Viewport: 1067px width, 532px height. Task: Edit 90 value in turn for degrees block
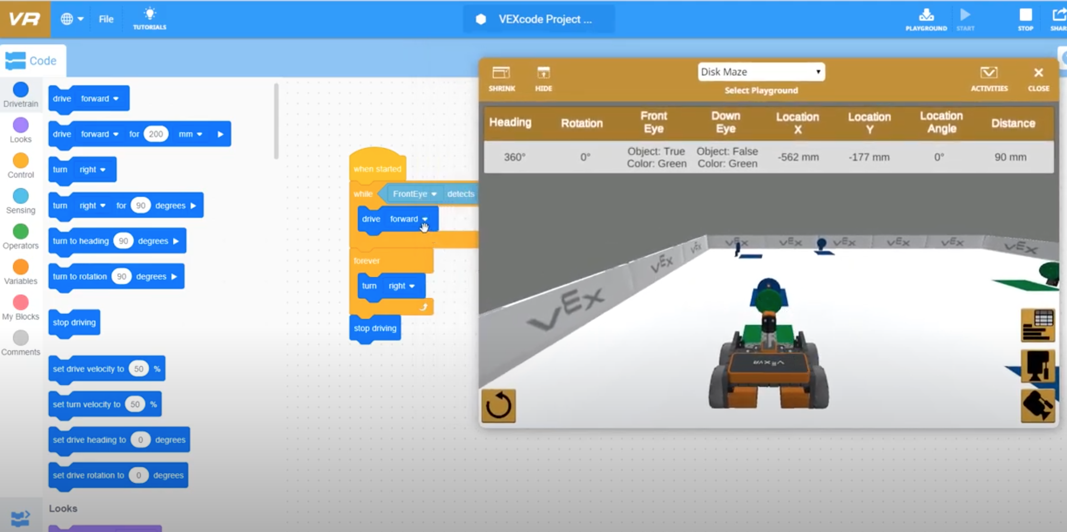[141, 205]
